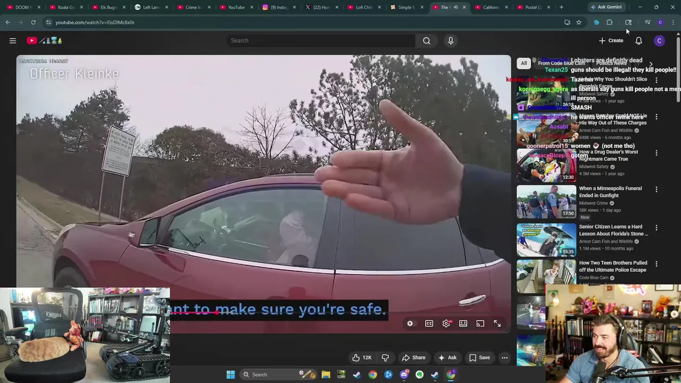Viewport: 681px width, 383px height.
Task: Open Chrome three-dot menu
Action: pos(673,22)
